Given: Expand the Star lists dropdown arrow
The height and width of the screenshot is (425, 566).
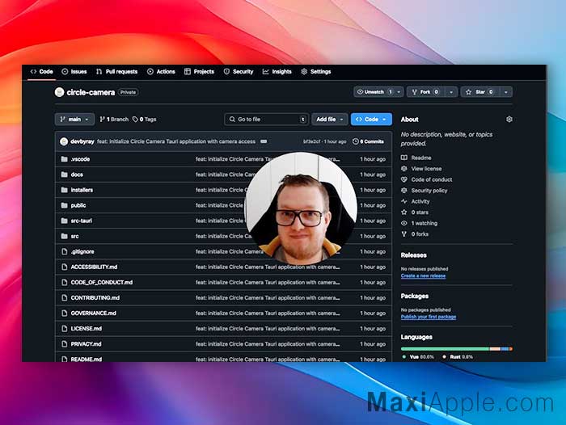Looking at the screenshot, I should [x=505, y=92].
